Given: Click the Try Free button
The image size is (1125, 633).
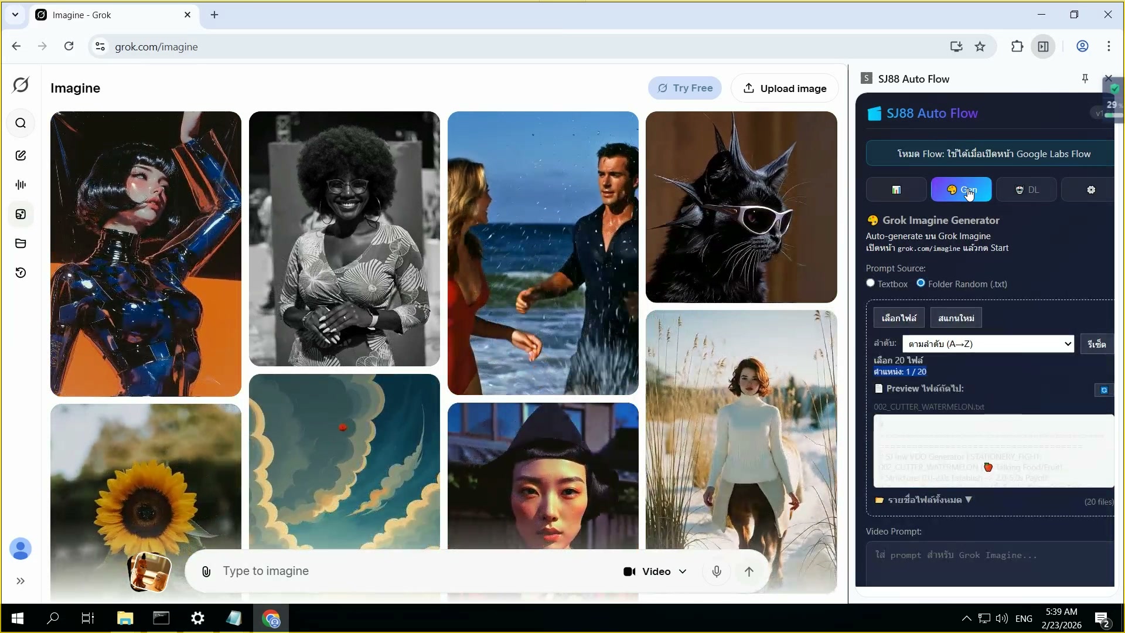Looking at the screenshot, I should click(x=685, y=88).
